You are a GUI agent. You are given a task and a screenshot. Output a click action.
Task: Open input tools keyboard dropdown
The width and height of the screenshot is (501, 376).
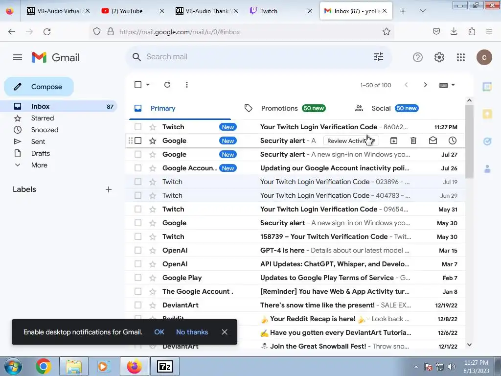pos(447,85)
